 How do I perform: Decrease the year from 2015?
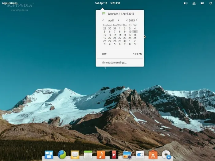click(127, 21)
